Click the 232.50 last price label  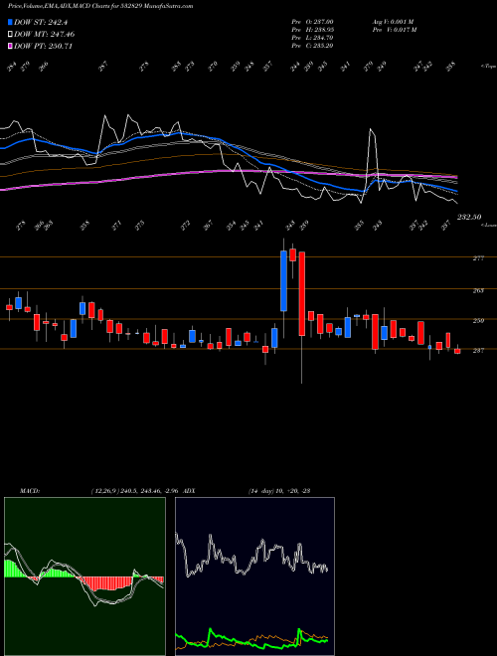click(469, 217)
